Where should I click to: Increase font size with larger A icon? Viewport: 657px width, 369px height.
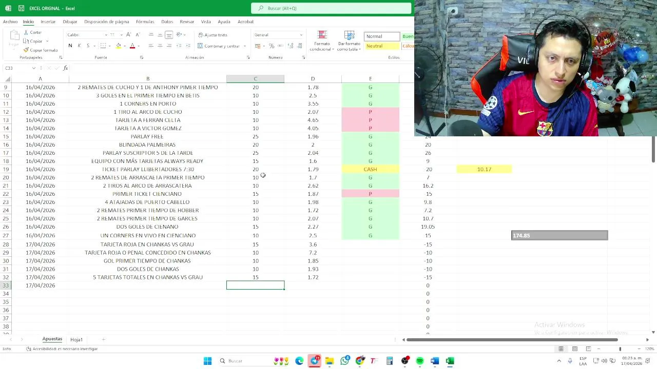tap(129, 35)
